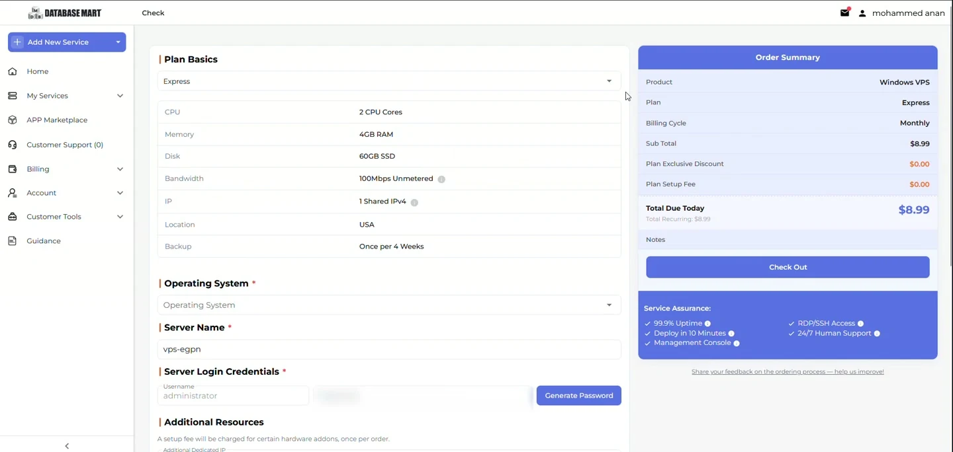
Task: Click the Username administrator field
Action: point(233,396)
